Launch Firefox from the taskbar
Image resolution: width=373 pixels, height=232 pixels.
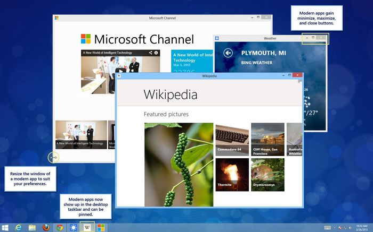(46, 227)
